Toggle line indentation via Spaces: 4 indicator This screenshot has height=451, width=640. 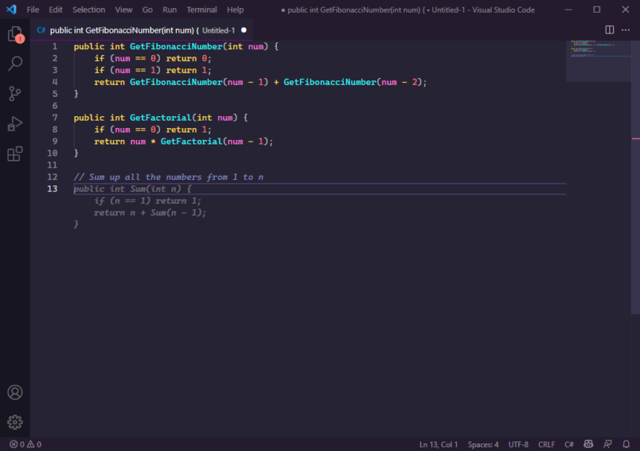(482, 444)
